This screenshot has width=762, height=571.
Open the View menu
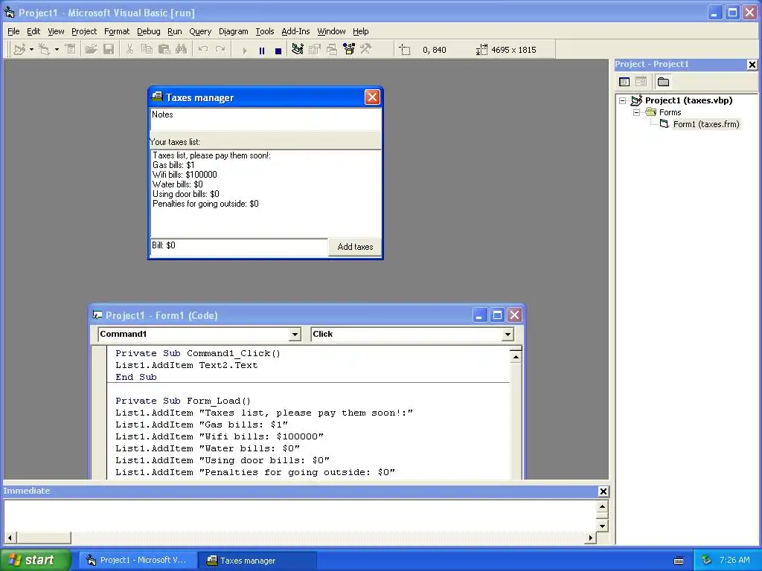pyautogui.click(x=56, y=31)
